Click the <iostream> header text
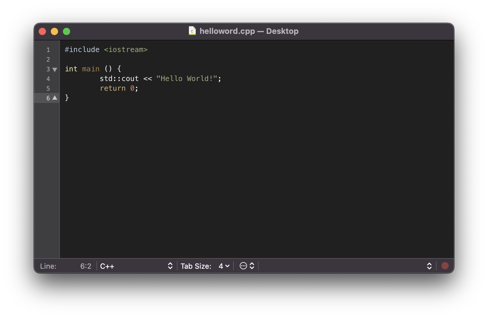Viewport: 488px width, 318px height. pos(125,50)
